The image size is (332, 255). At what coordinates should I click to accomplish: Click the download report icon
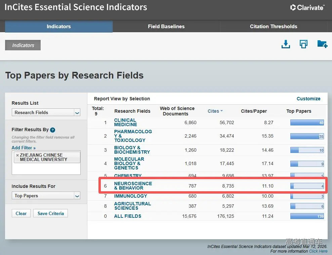tap(285, 44)
